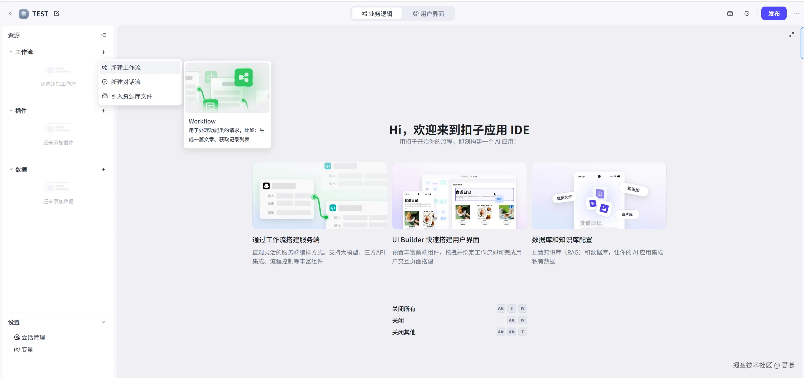The width and height of the screenshot is (804, 378).
Task: Collapse the 设置 section chevron
Action: coord(104,322)
